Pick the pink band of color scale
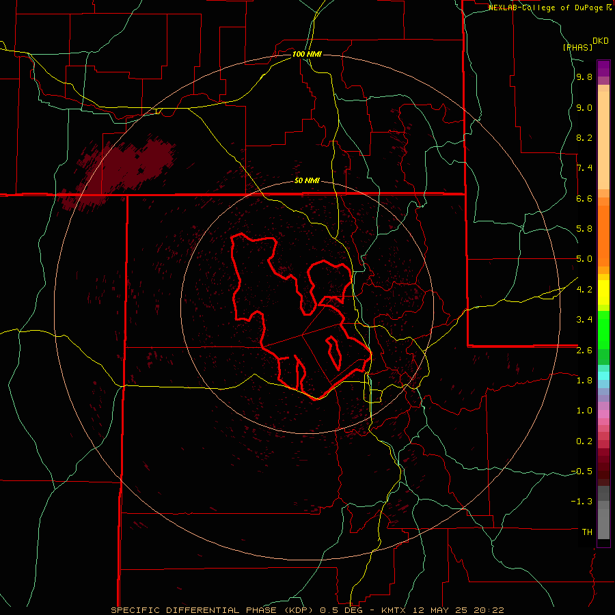 click(603, 414)
